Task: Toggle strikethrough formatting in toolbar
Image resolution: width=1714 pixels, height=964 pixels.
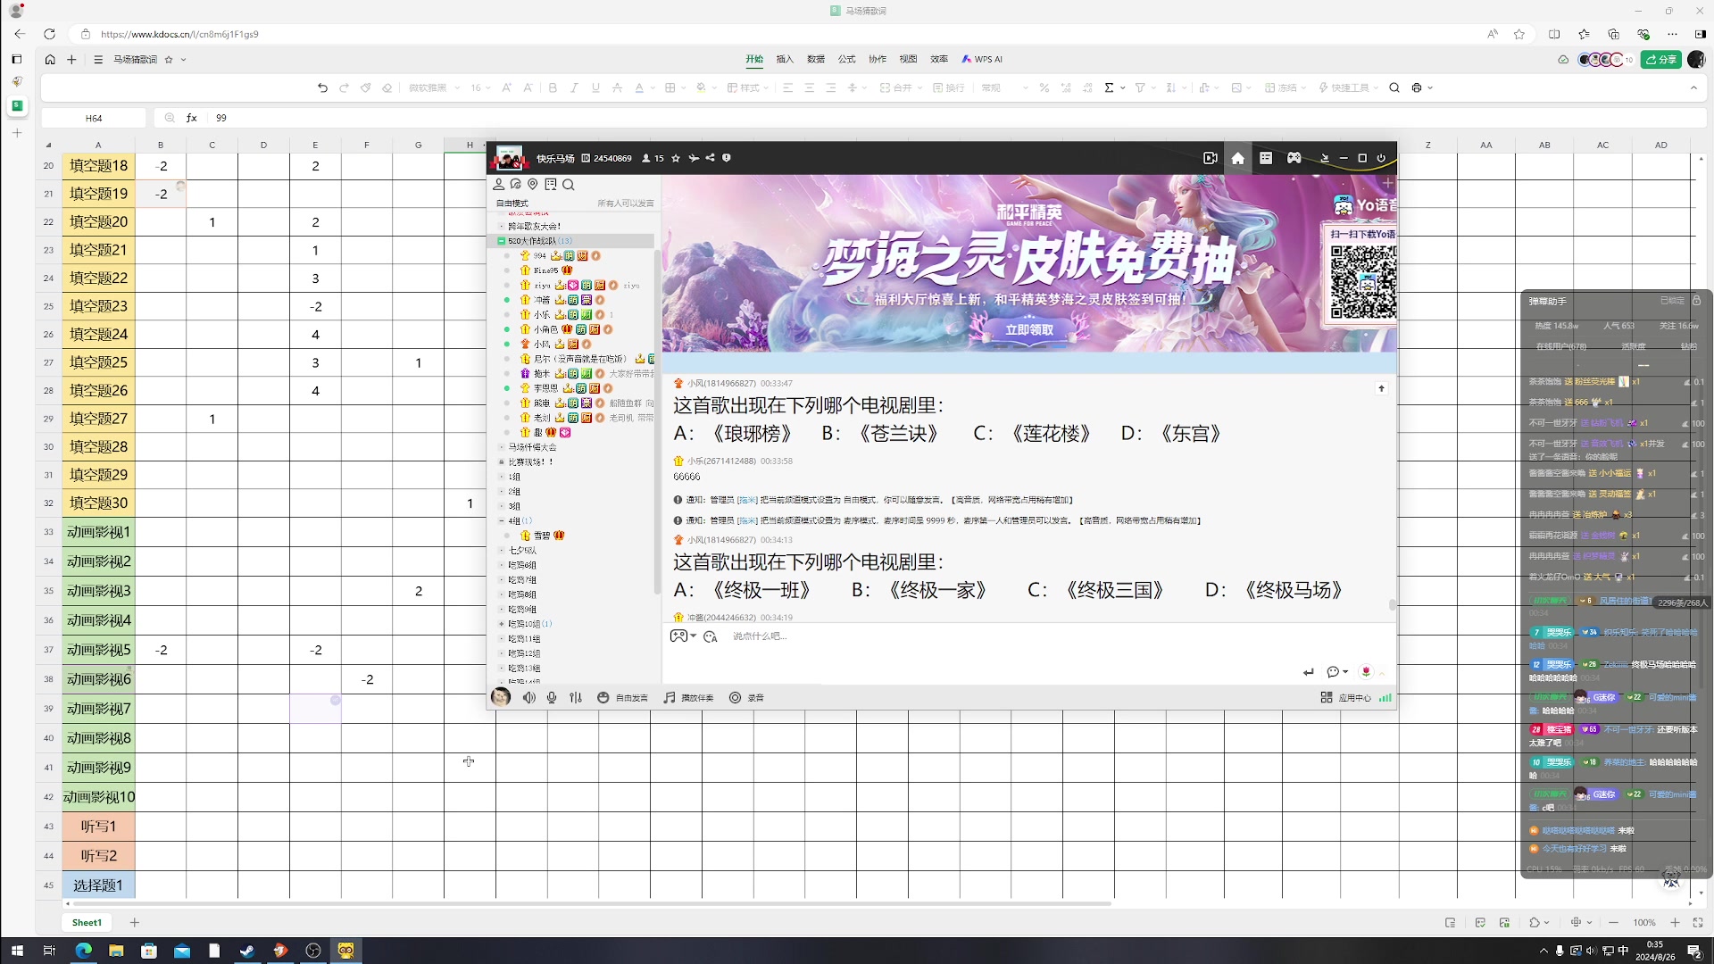Action: [617, 87]
